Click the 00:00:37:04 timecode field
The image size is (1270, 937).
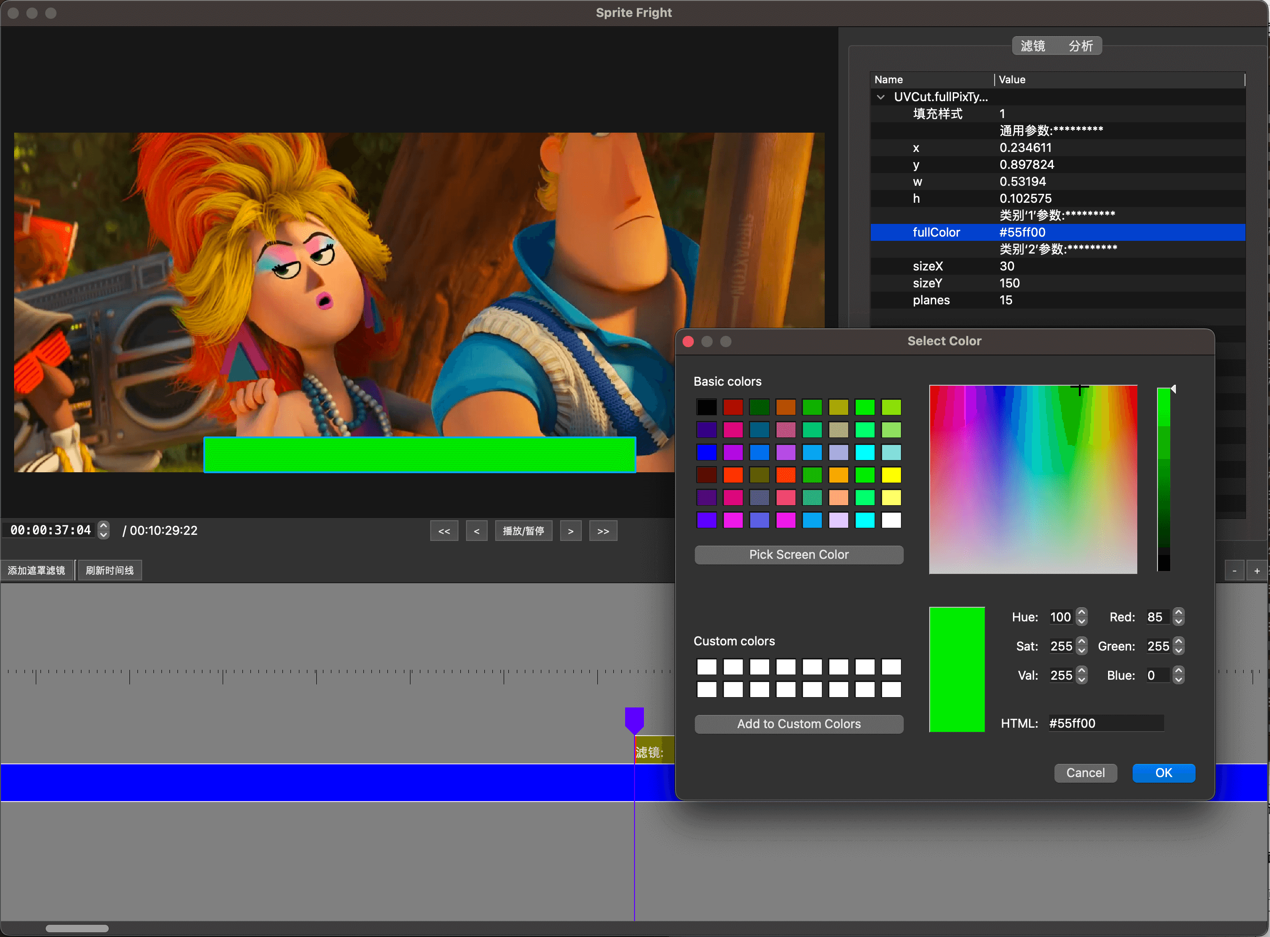[x=50, y=530]
